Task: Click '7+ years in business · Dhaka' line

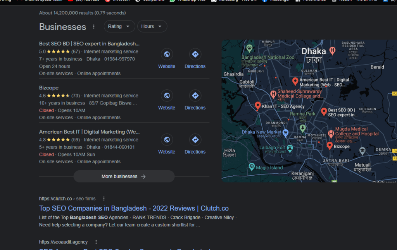Action: pyautogui.click(x=87, y=59)
